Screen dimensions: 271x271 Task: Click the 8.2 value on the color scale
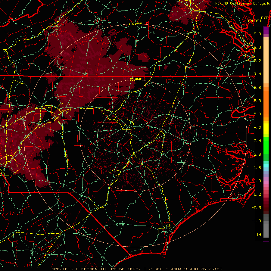pos(257,61)
